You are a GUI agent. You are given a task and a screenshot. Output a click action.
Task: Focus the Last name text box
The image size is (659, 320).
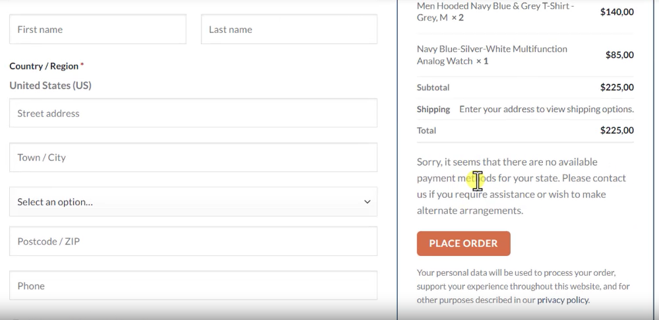pyautogui.click(x=289, y=30)
